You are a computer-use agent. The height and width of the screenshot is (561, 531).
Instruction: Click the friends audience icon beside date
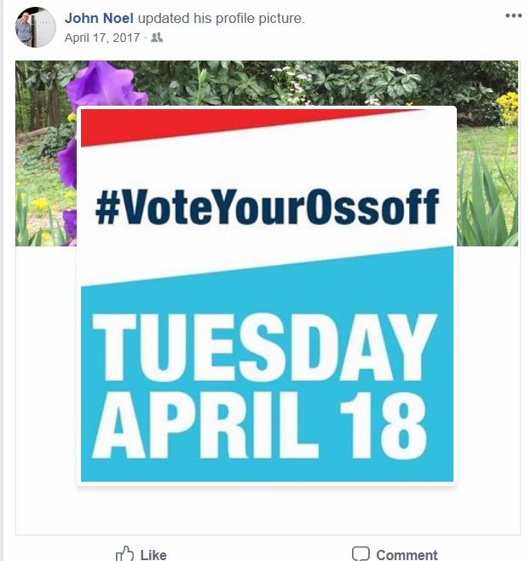pyautogui.click(x=157, y=38)
